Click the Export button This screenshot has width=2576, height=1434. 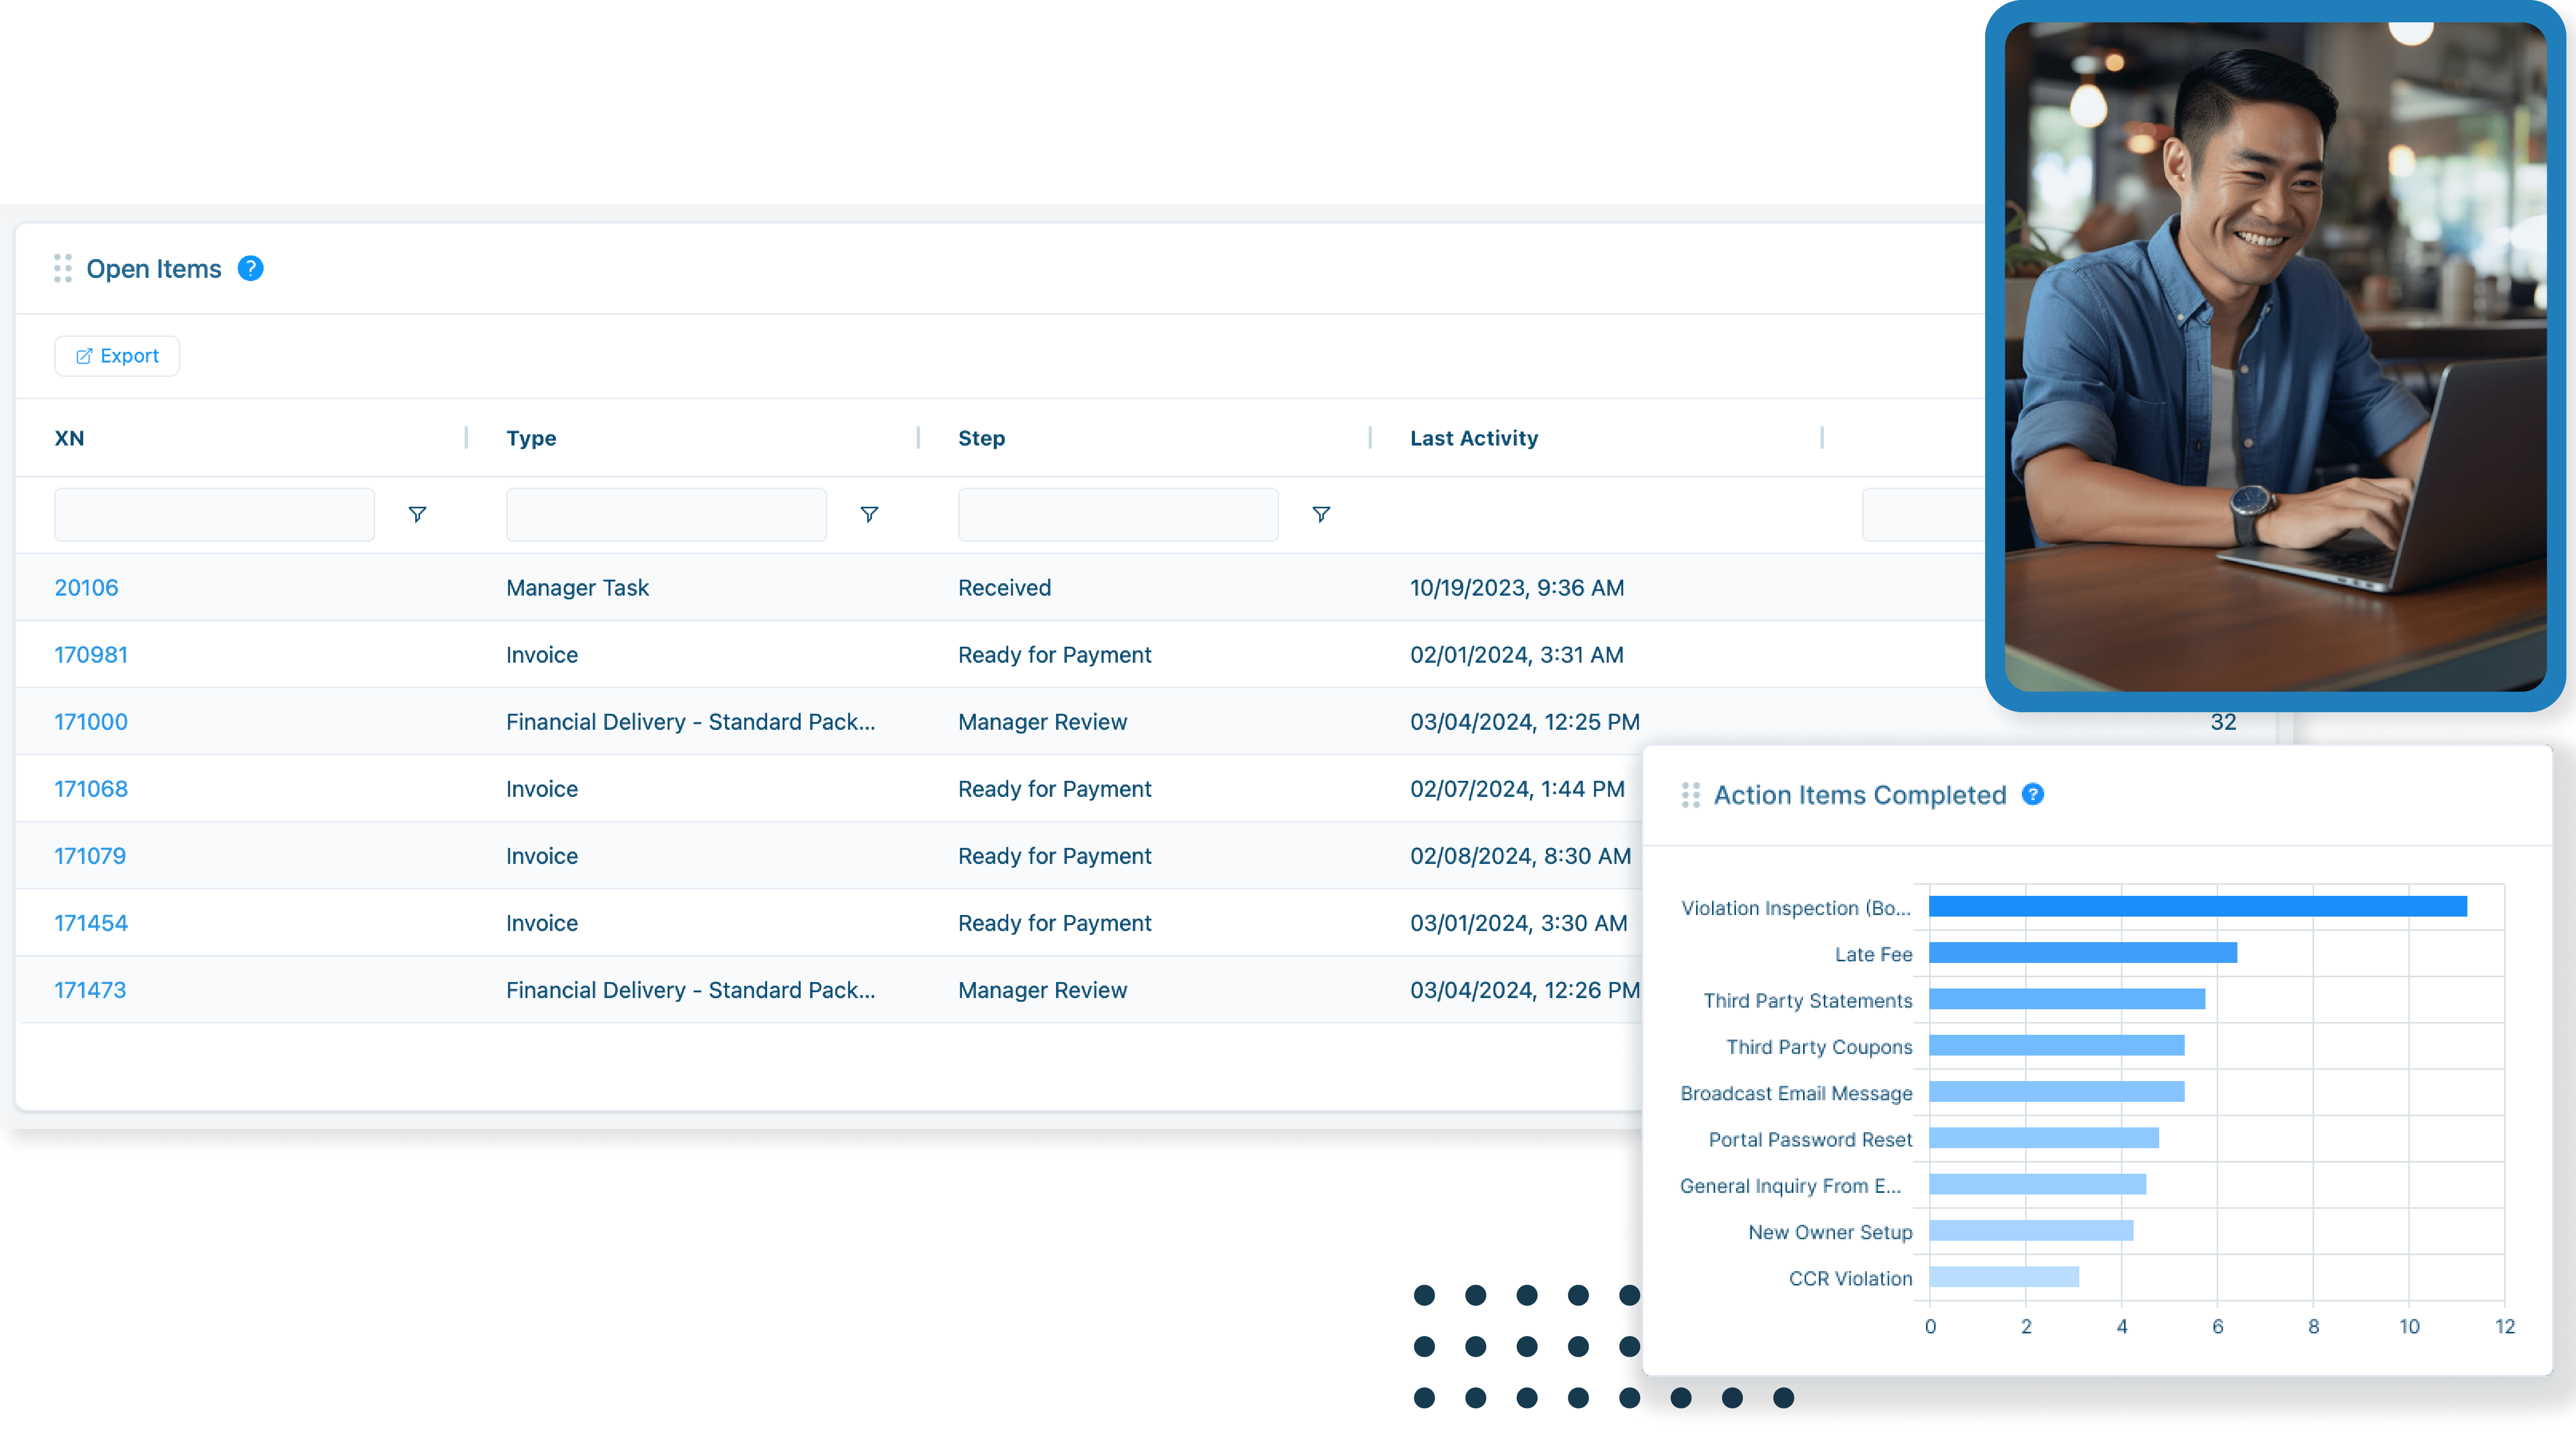tap(117, 356)
